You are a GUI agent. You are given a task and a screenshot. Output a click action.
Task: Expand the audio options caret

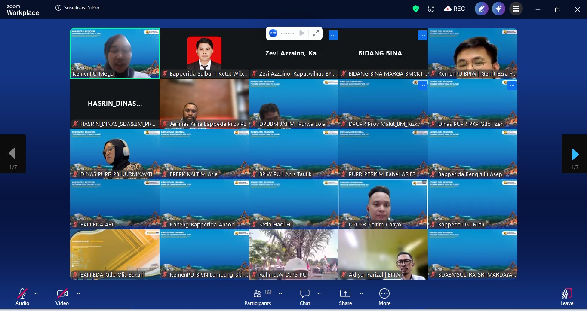point(36,293)
